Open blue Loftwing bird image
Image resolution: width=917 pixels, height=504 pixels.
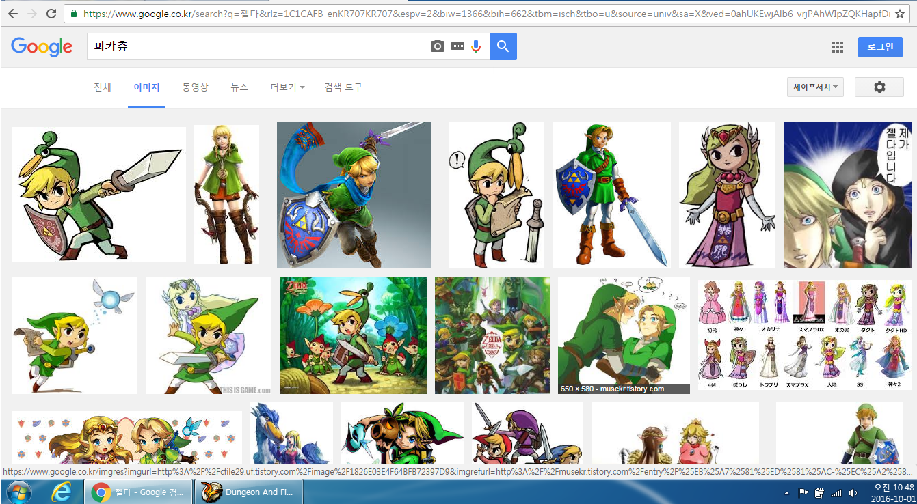click(292, 434)
